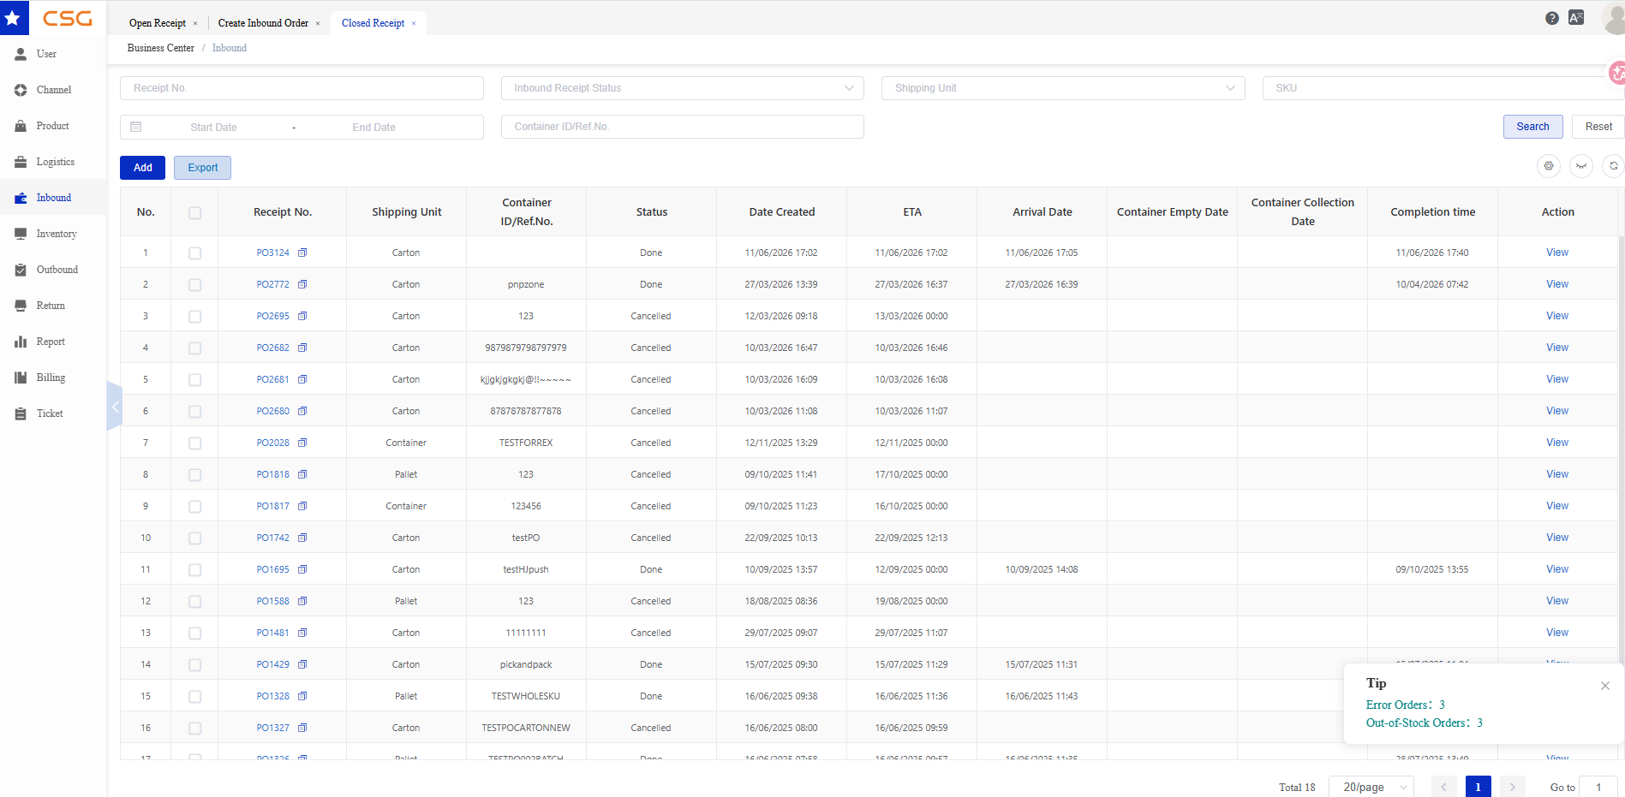
Task: Click page 1 pagination button
Action: [1478, 787]
